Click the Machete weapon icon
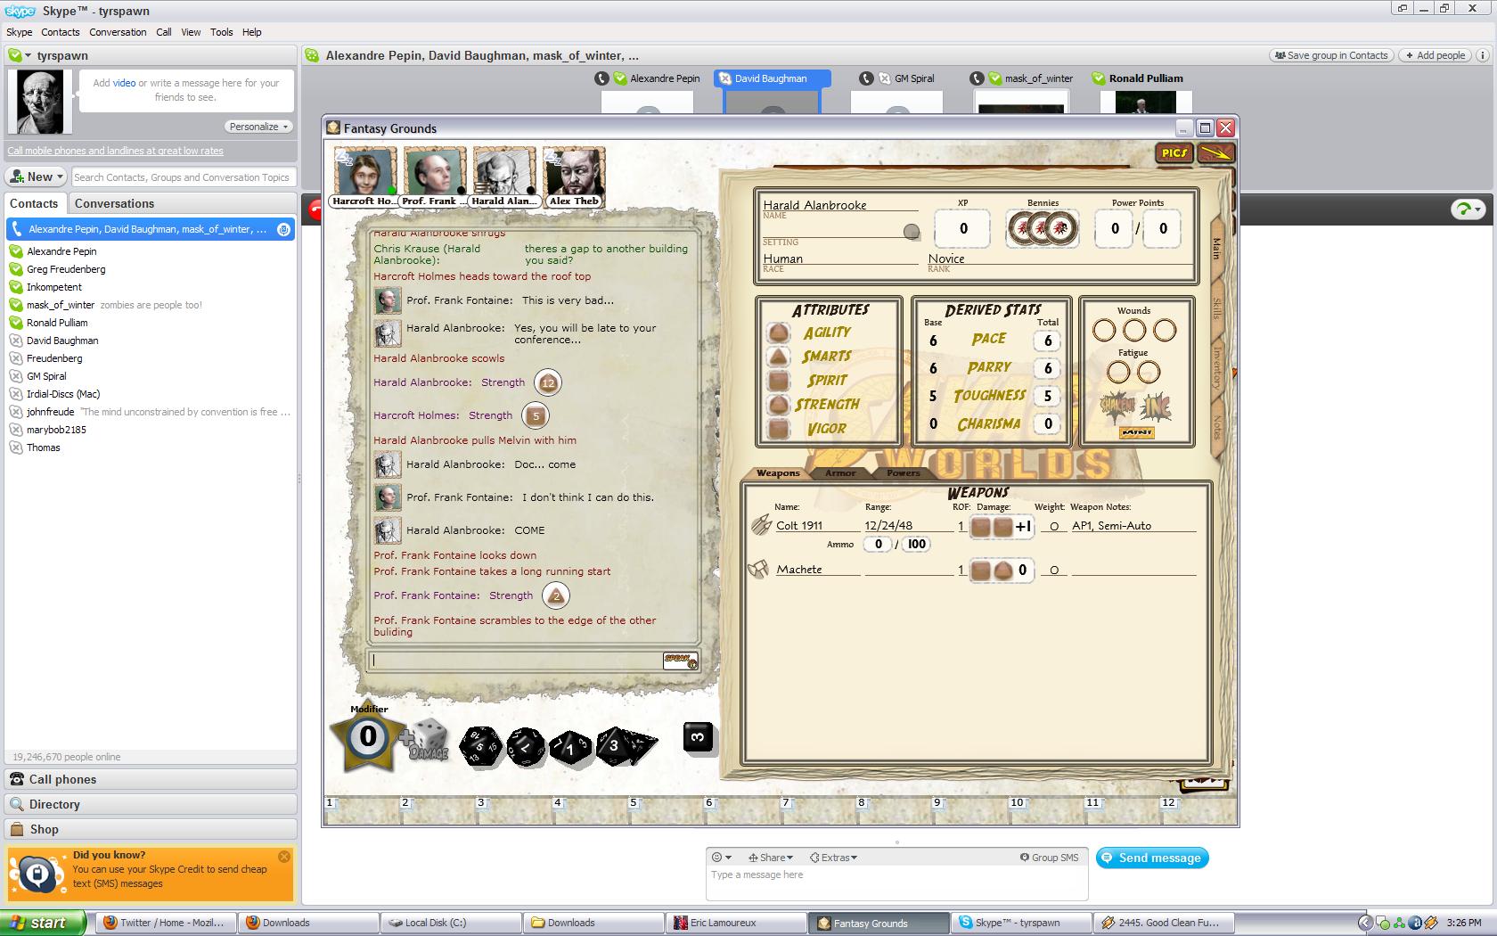Viewport: 1497px width, 936px height. tap(758, 569)
